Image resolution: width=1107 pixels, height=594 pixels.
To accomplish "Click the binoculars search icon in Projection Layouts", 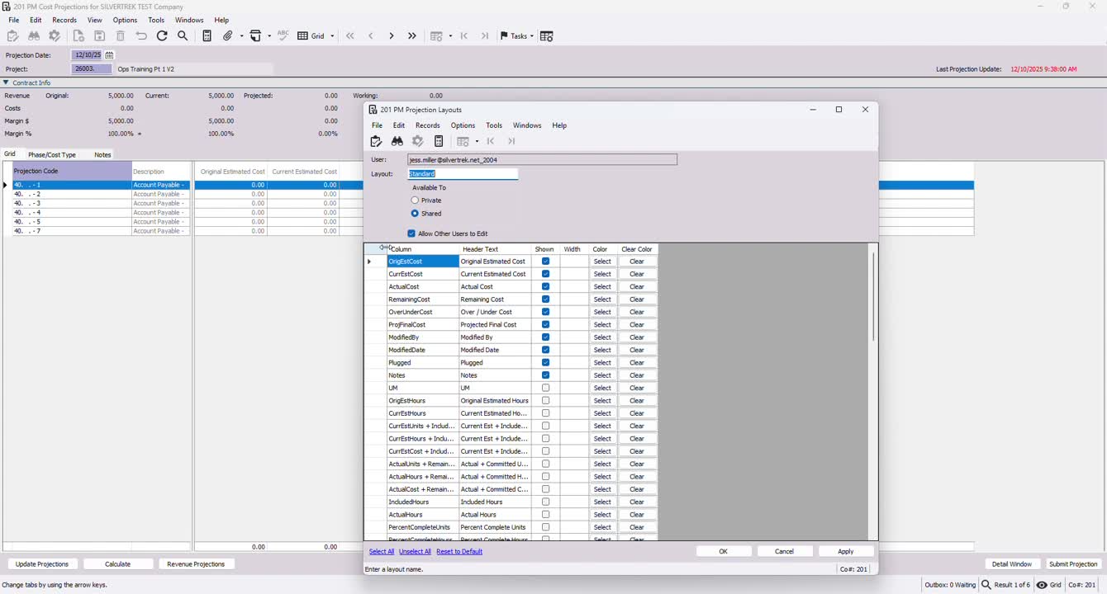I will 397,141.
